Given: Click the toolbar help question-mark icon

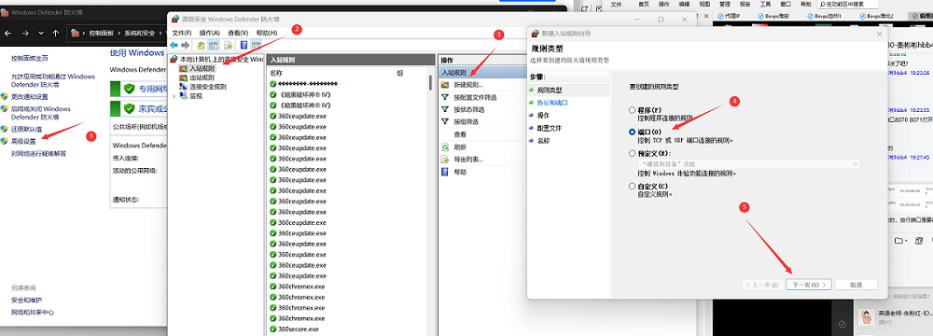Looking at the screenshot, I should pos(244,46).
